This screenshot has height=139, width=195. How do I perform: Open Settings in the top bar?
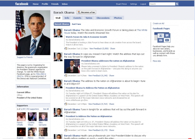pyautogui.click(x=133, y=4)
